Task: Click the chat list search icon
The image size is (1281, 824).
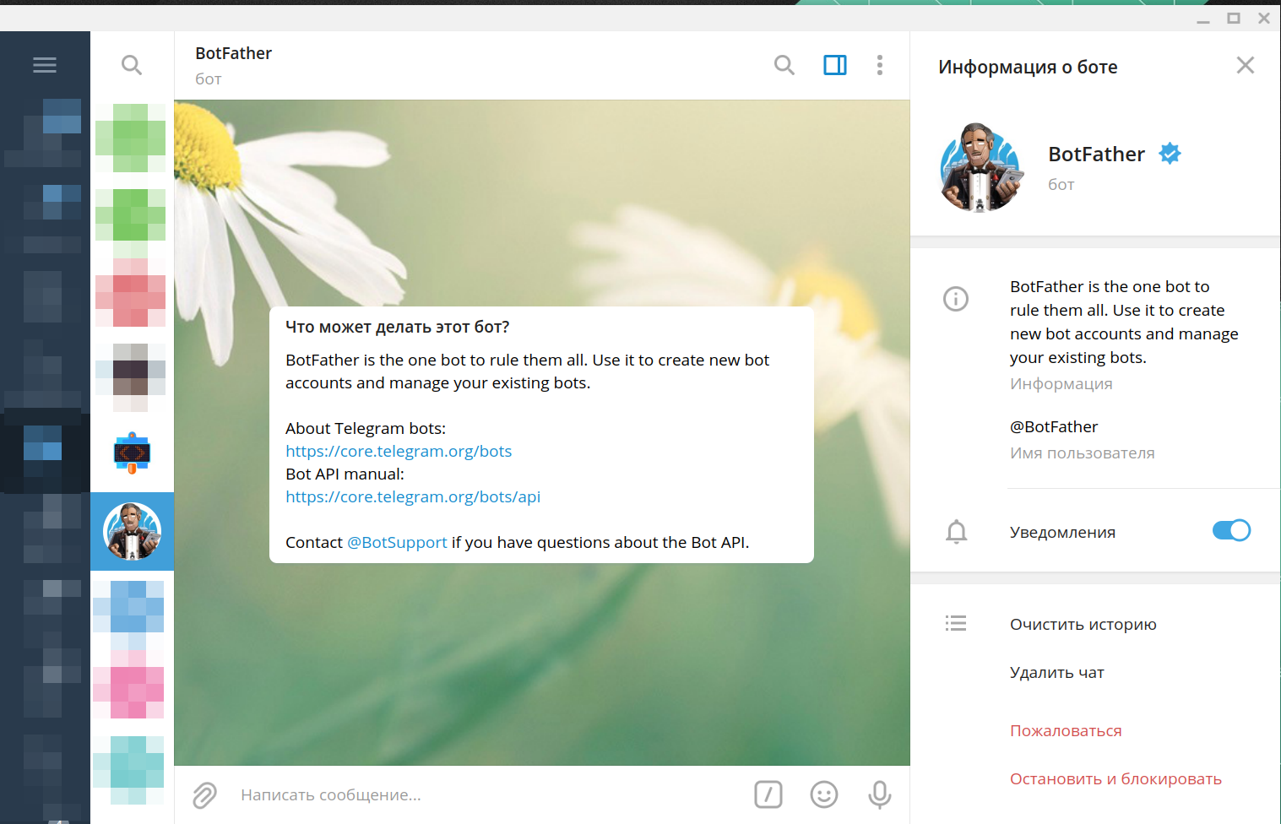Action: click(132, 65)
